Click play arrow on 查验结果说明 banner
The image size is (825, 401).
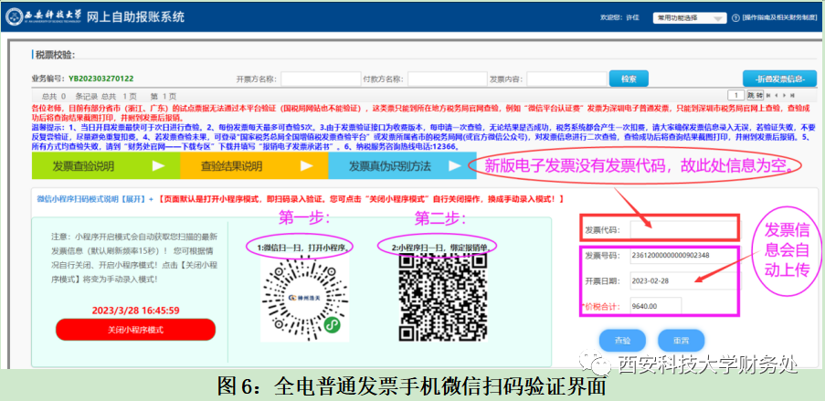click(307, 166)
